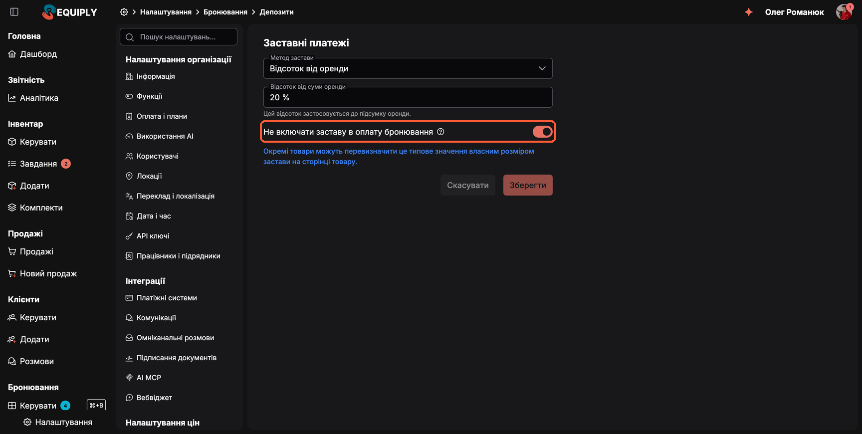Viewport: 862px width, 434px height.
Task: Open 'Оплата і плани' settings
Action: point(156,116)
